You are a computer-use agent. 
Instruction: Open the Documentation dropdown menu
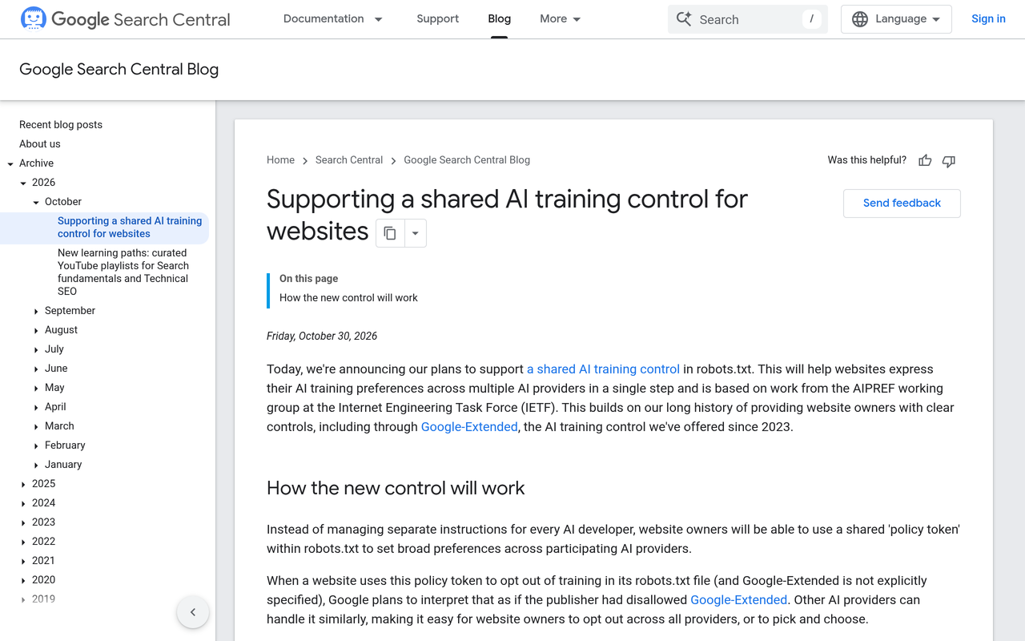(x=333, y=18)
